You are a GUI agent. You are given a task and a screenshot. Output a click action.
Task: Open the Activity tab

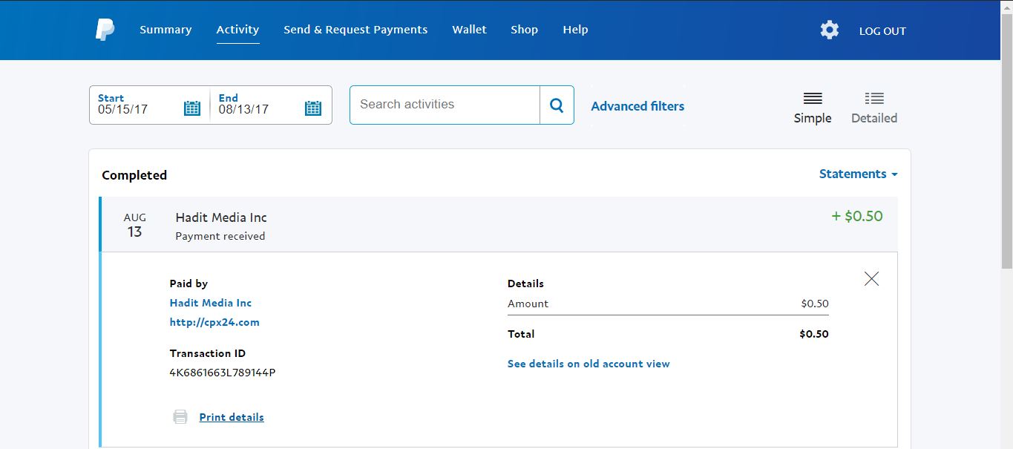click(237, 30)
